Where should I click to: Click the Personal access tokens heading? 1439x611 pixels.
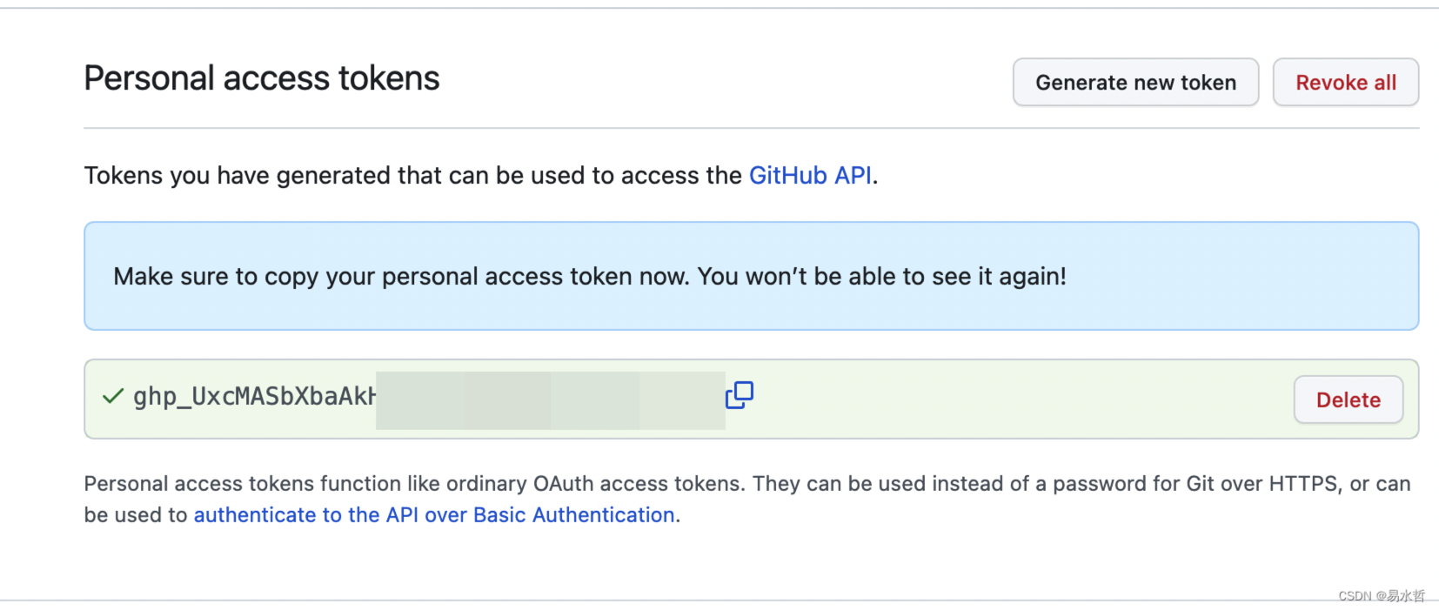pos(262,78)
